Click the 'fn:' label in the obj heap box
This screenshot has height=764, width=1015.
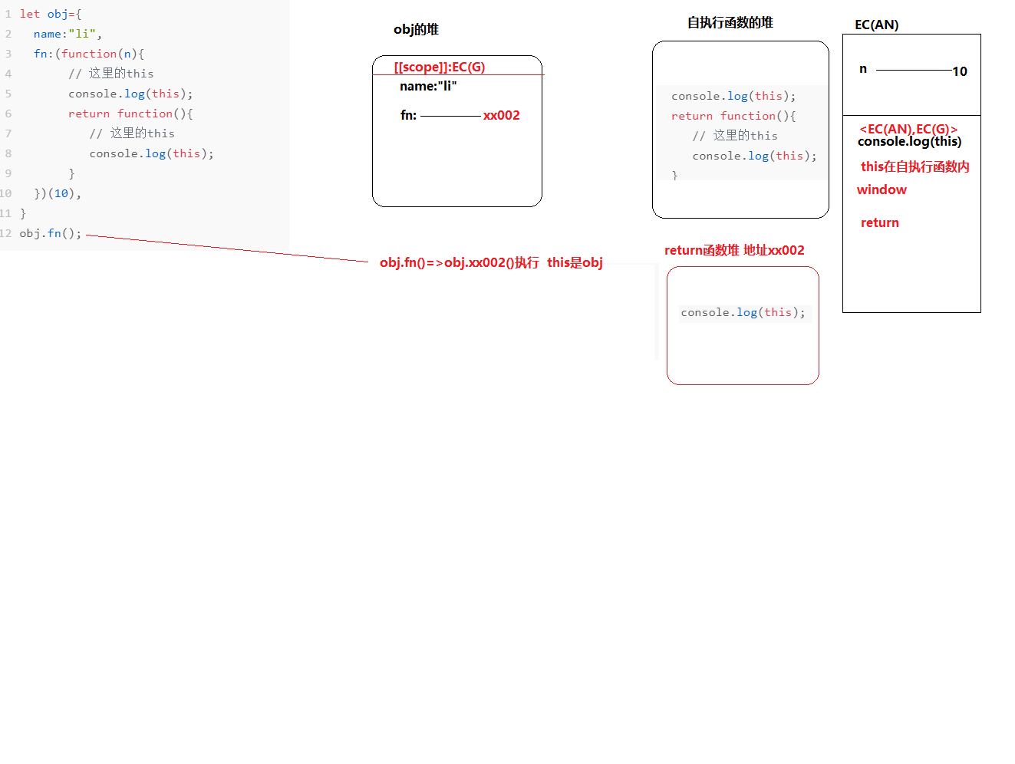pyautogui.click(x=408, y=115)
